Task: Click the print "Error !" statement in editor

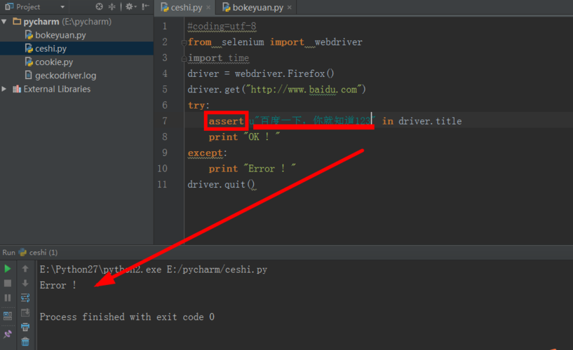Action: pos(252,169)
